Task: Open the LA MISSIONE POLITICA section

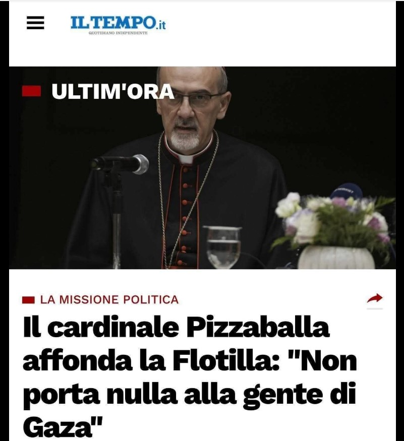Action: coord(109,300)
